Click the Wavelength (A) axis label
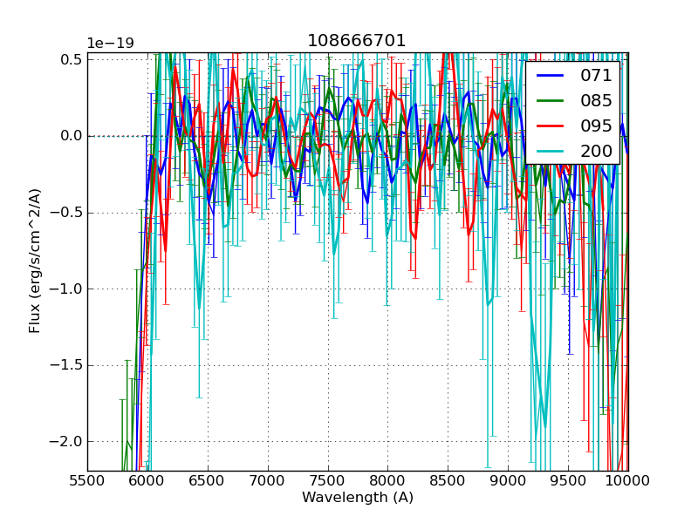Image resolution: width=698 pixels, height=523 pixels. 358,498
